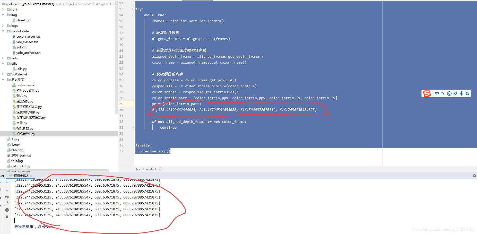This screenshot has width=477, height=234.
Task: Select 666.bag file
Action: pyautogui.click(x=17, y=150)
